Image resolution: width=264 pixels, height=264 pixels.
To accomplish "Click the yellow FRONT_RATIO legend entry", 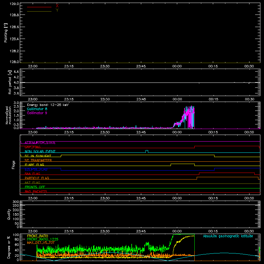I will [x=38, y=236].
